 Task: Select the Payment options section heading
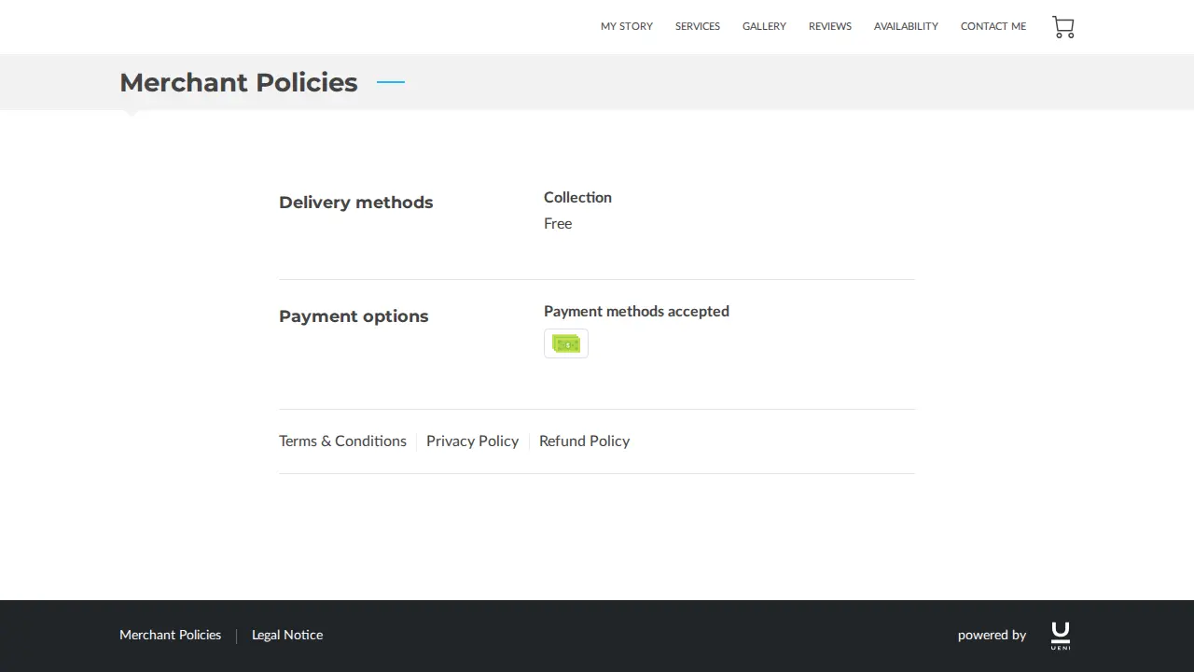pyautogui.click(x=354, y=316)
